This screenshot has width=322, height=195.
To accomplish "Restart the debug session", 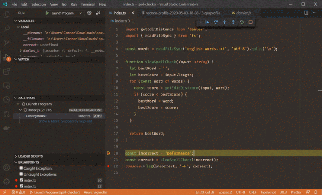I will (242, 22).
